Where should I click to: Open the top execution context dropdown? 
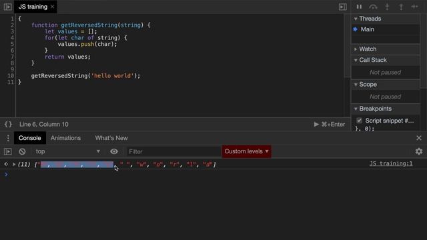[x=67, y=151]
